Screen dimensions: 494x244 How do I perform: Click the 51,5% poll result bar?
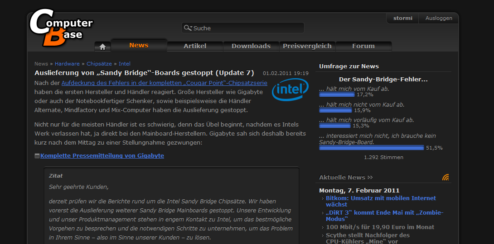click(x=372, y=148)
